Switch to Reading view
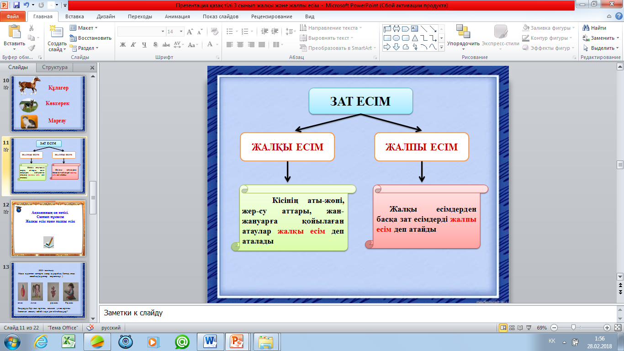The width and height of the screenshot is (624, 351). pos(519,328)
